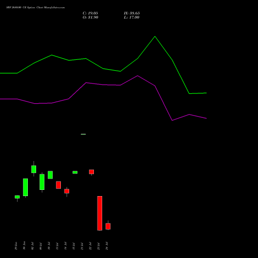Click the tallest green candlestick body
This screenshot has height=258, width=258.
pos(25,187)
